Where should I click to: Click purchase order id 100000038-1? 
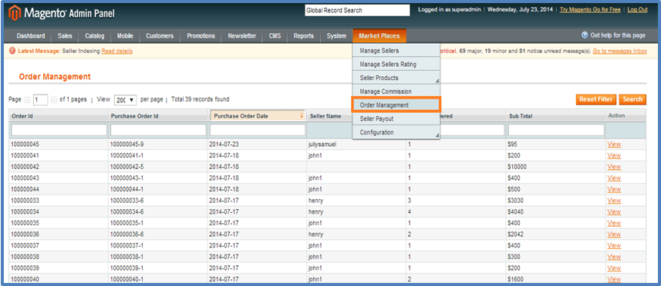coord(127,257)
